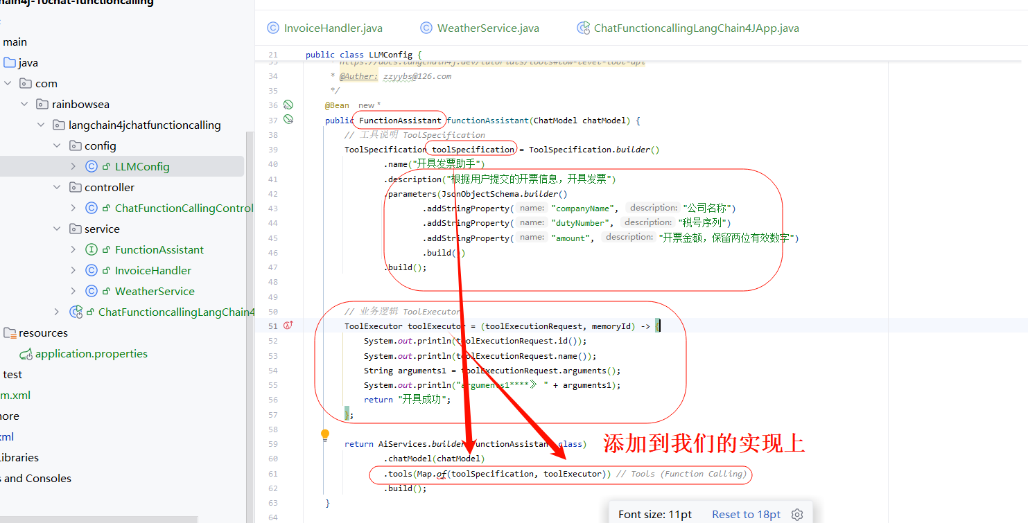Expand the ChatFunctionCallingControl class node

click(73, 209)
